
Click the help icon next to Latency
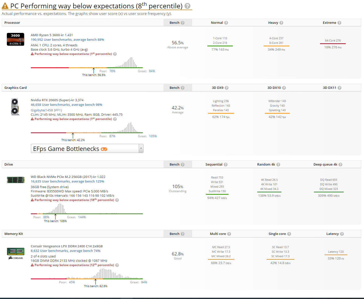342,234
